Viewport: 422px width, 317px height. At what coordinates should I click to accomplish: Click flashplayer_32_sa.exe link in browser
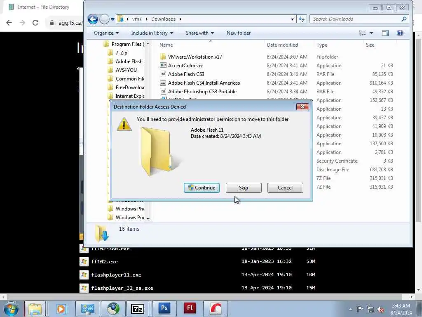coord(122,288)
